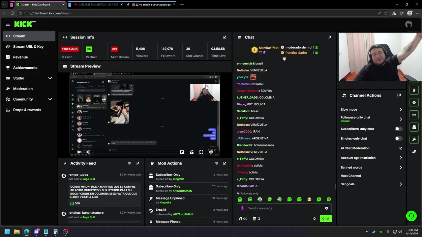Open Set goals options
422x237 pixels.
(372, 184)
